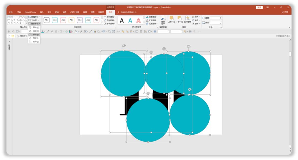Image resolution: width=298 pixels, height=160 pixels.
Task: Expand the 合并形状 (Merge Shapes) dropdown
Action: (x=34, y=24)
